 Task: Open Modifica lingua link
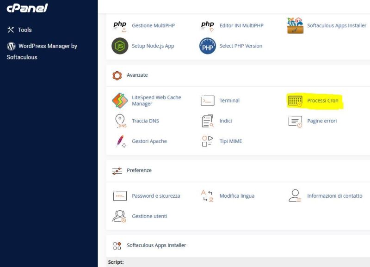tap(237, 196)
